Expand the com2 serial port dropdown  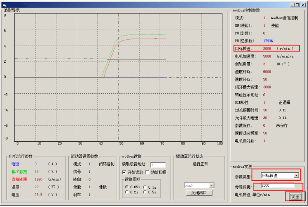click(x=211, y=186)
